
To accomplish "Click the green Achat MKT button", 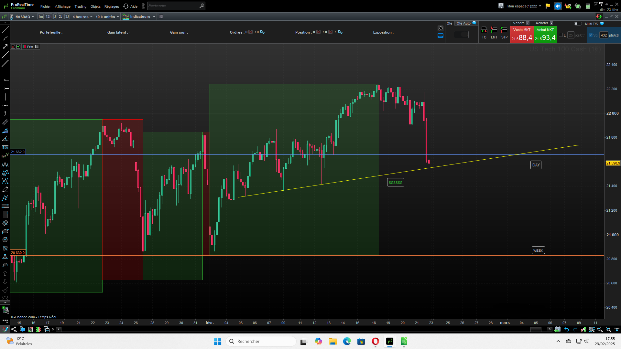I will pos(545,35).
